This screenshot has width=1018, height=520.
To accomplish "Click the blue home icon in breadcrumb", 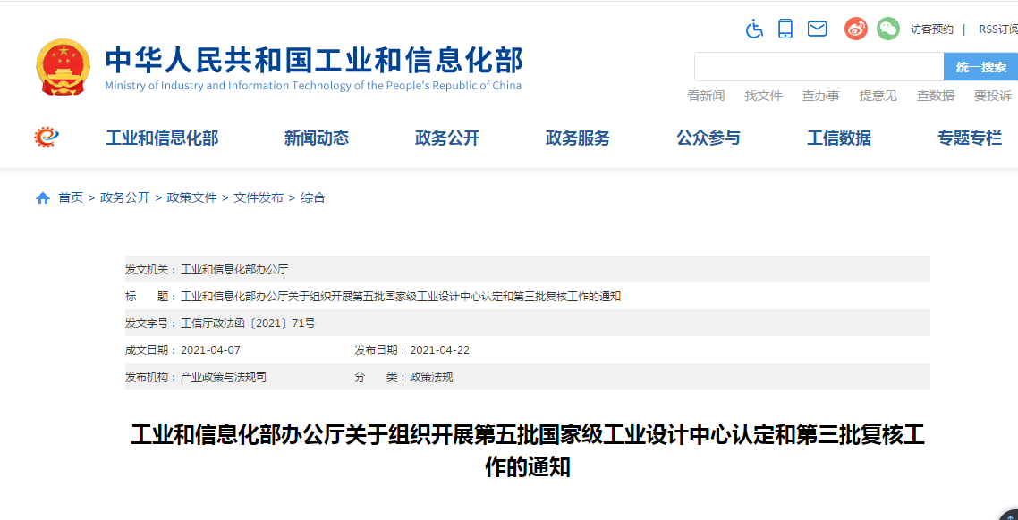I will pyautogui.click(x=43, y=198).
